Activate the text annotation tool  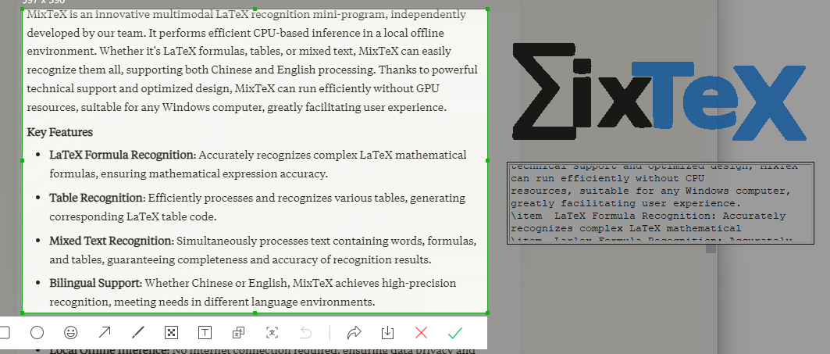(205, 333)
